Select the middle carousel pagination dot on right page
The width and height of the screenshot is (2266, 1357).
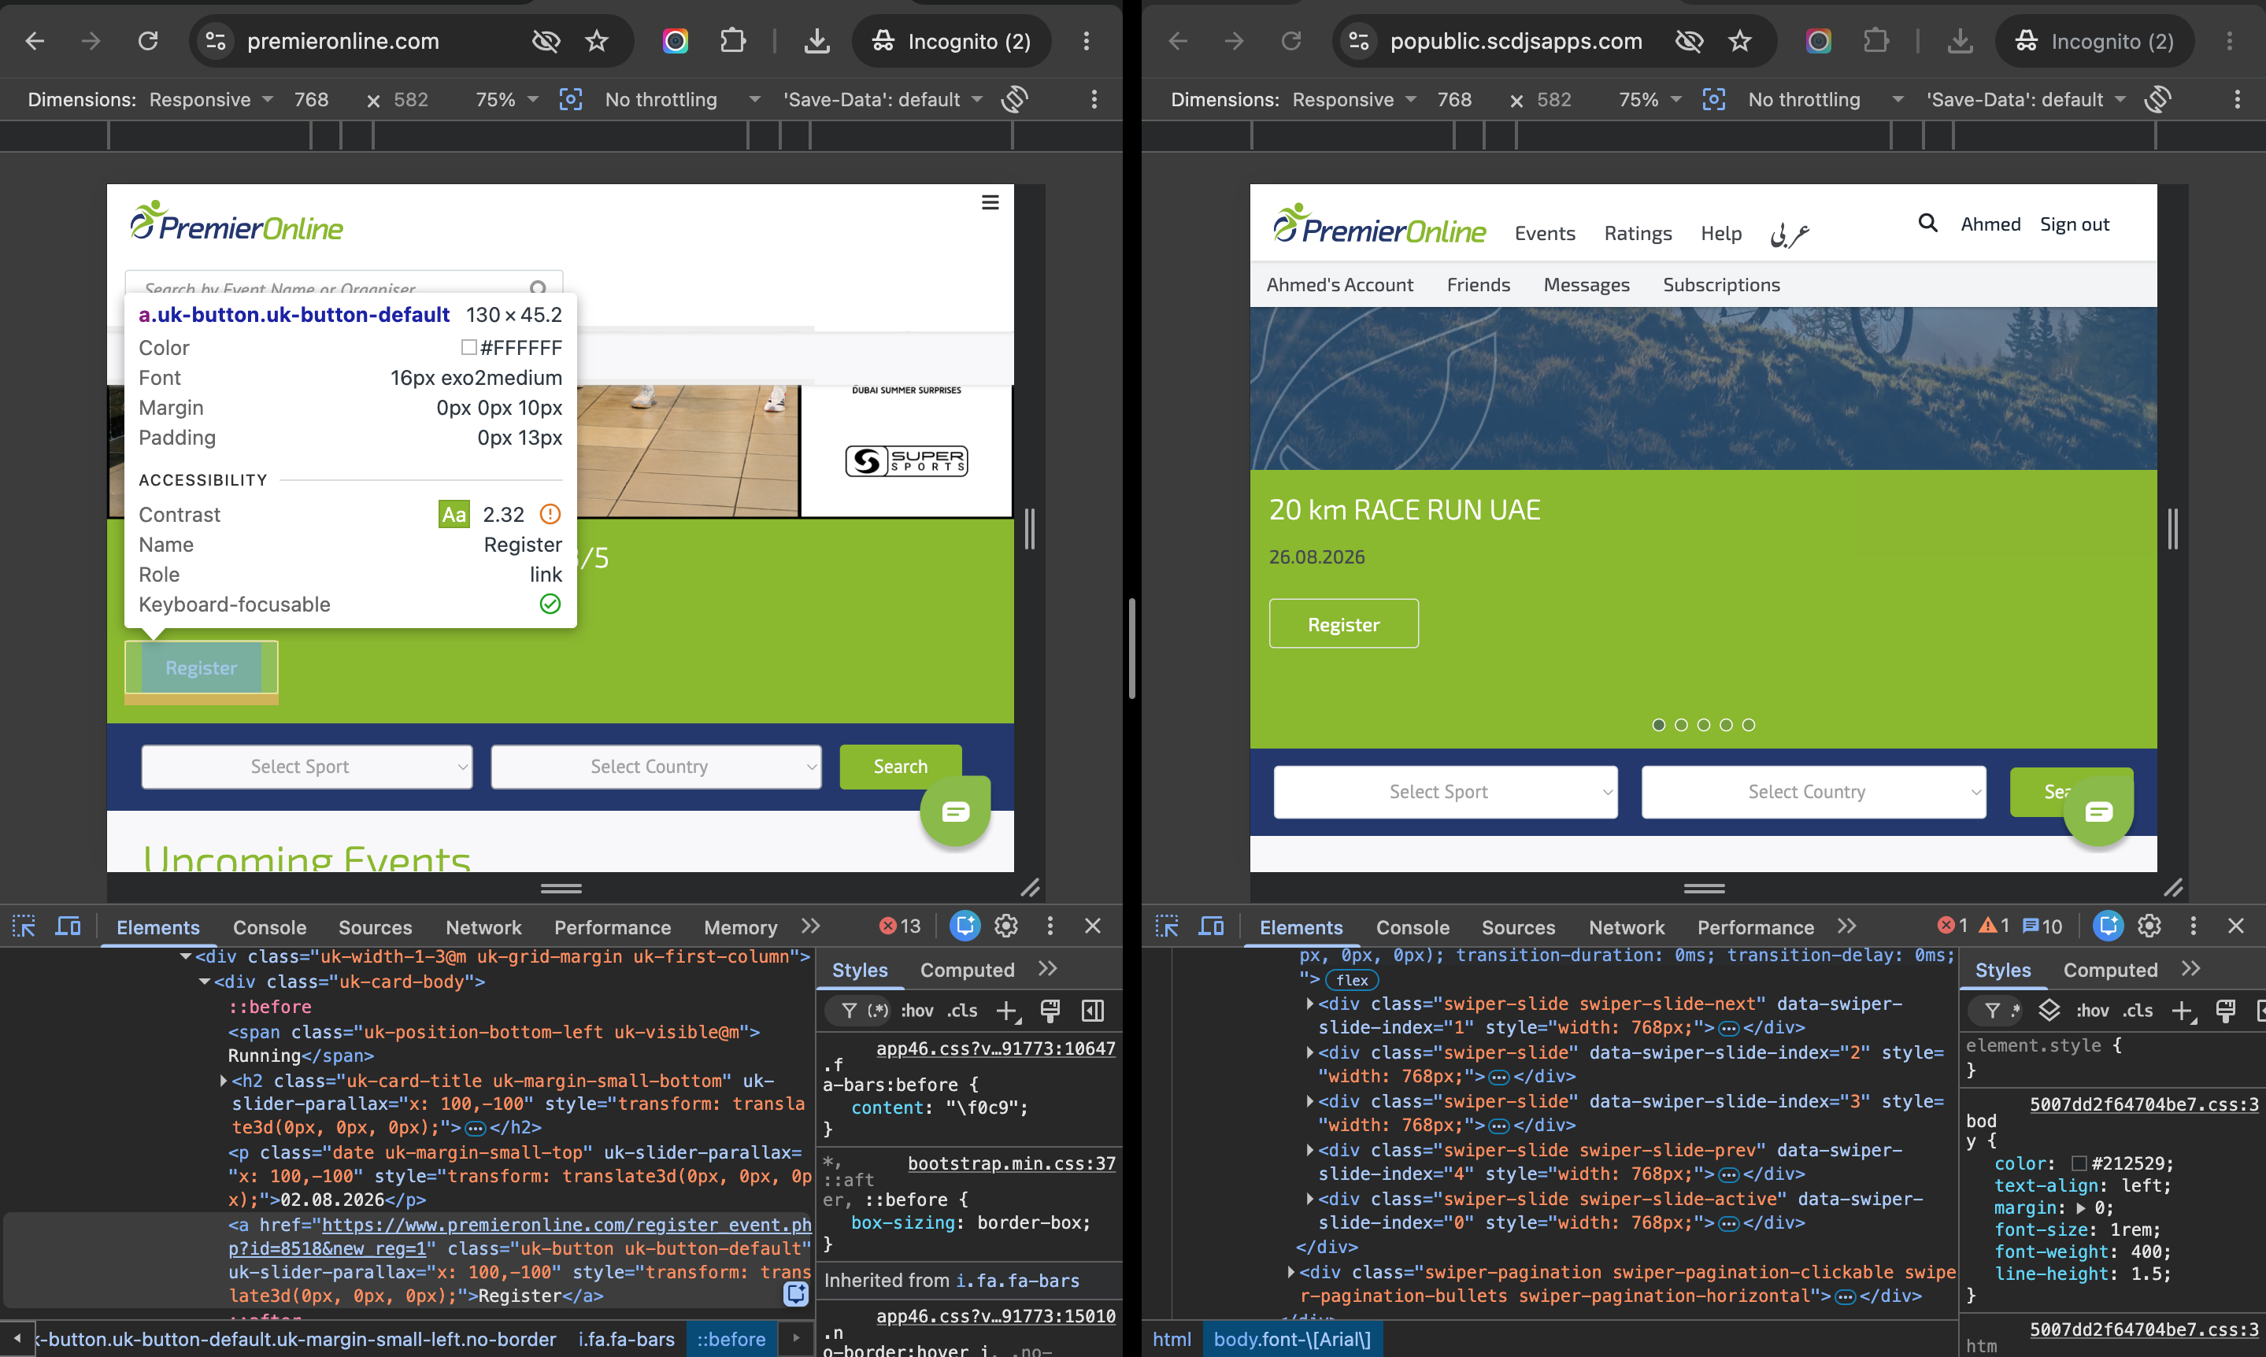[1704, 725]
